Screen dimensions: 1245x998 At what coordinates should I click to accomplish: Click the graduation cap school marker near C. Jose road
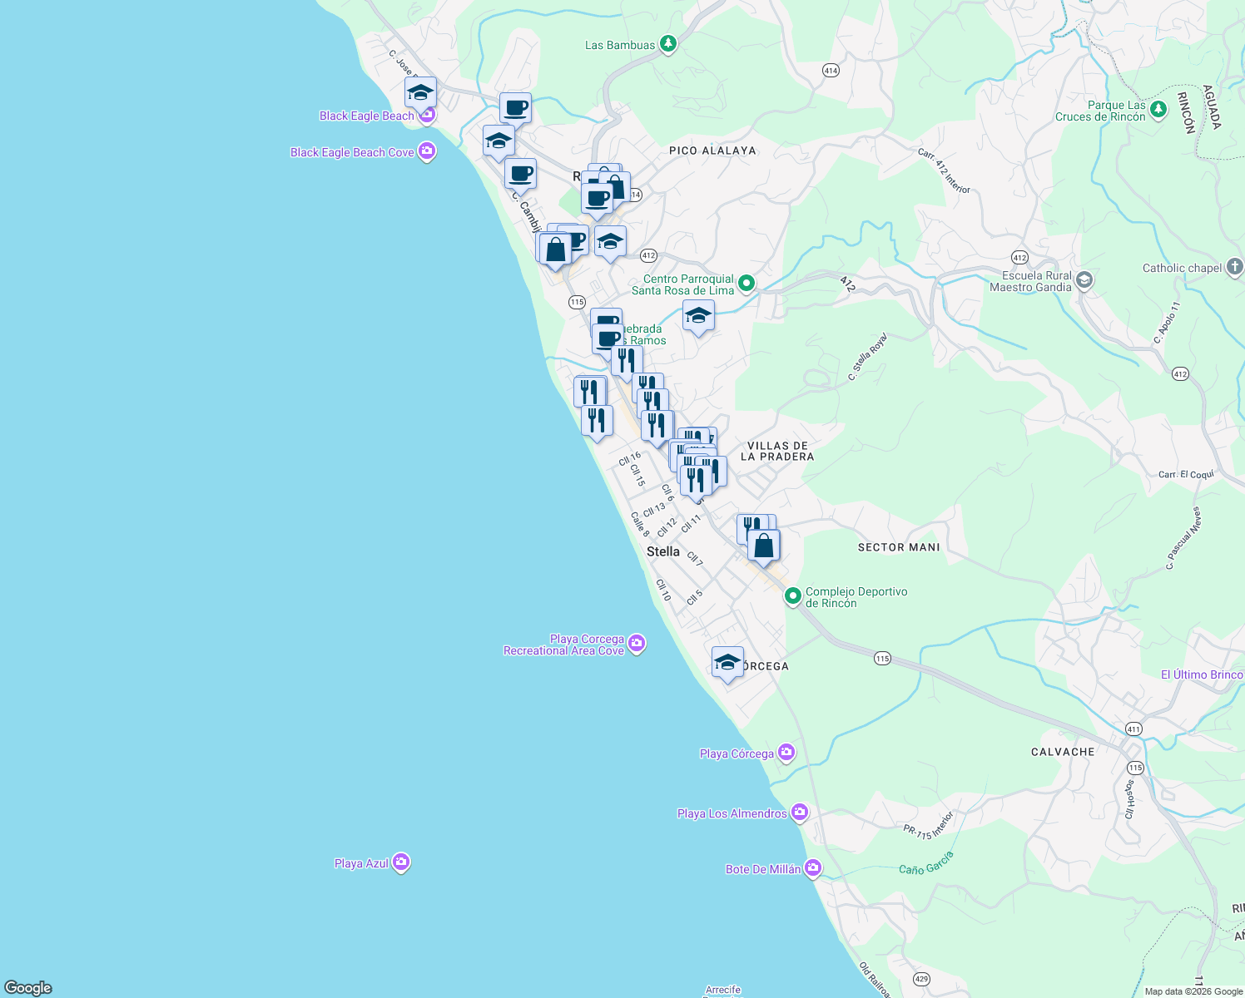click(420, 90)
